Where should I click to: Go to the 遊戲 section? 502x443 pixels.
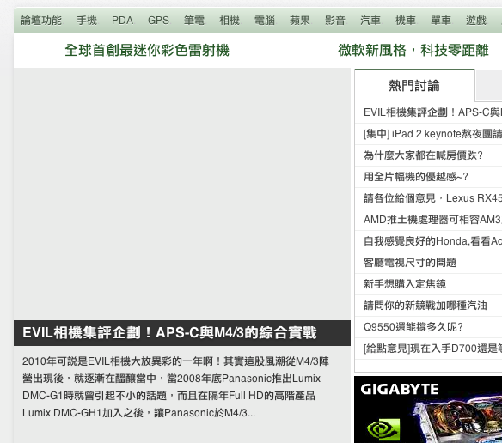[x=476, y=21]
